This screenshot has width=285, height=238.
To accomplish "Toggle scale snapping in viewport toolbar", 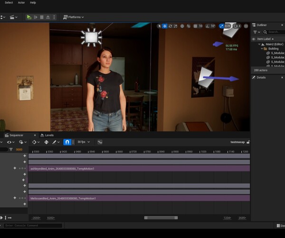I will coord(221,26).
